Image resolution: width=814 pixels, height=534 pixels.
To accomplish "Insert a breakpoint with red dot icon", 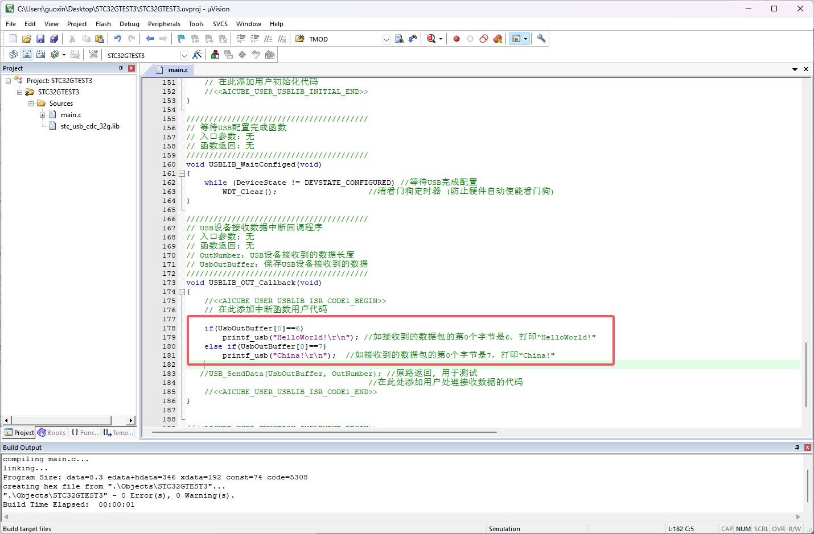I will tap(457, 39).
